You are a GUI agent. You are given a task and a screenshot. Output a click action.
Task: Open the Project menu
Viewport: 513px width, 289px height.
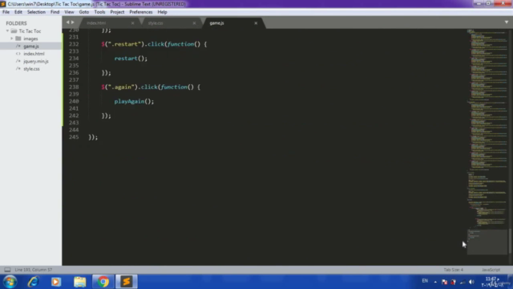tap(117, 12)
